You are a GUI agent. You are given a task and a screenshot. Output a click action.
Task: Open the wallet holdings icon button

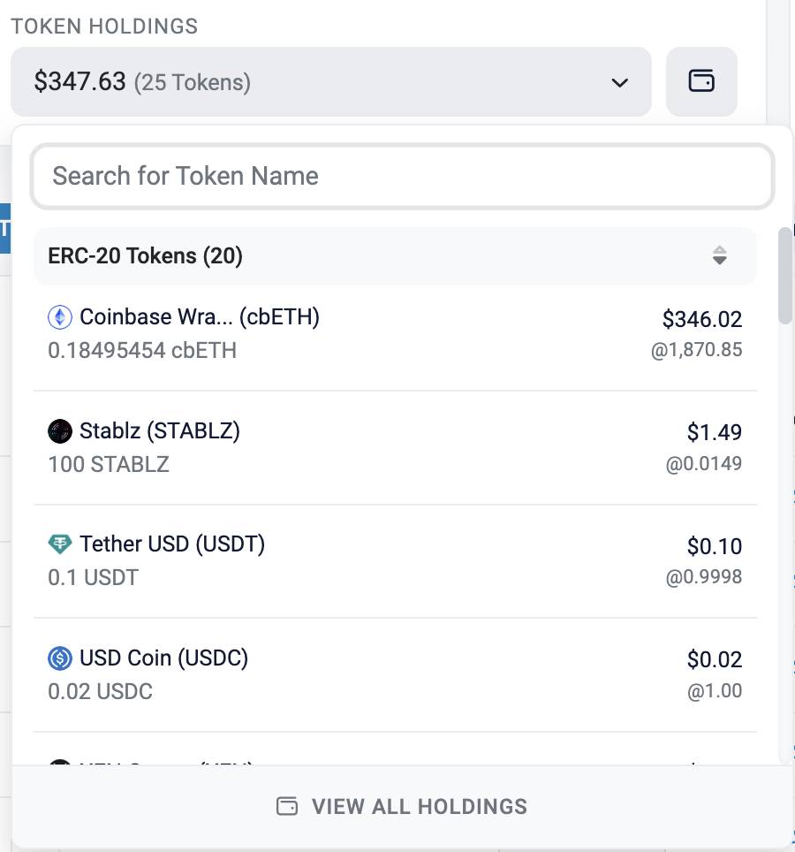click(x=701, y=81)
